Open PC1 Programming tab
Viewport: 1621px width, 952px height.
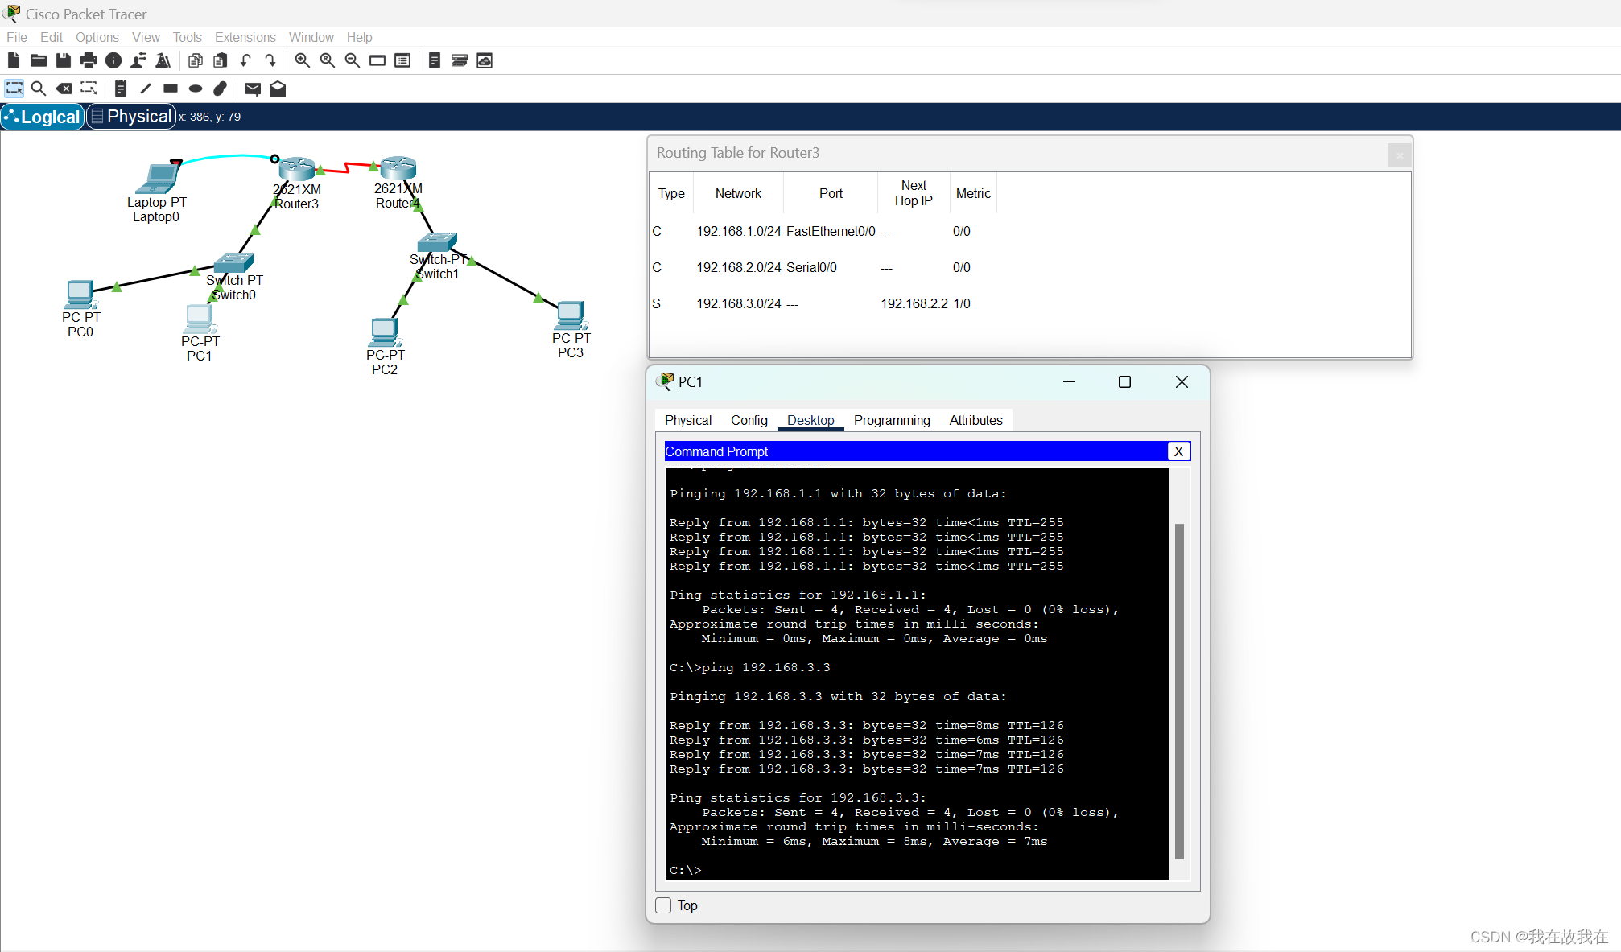point(892,420)
